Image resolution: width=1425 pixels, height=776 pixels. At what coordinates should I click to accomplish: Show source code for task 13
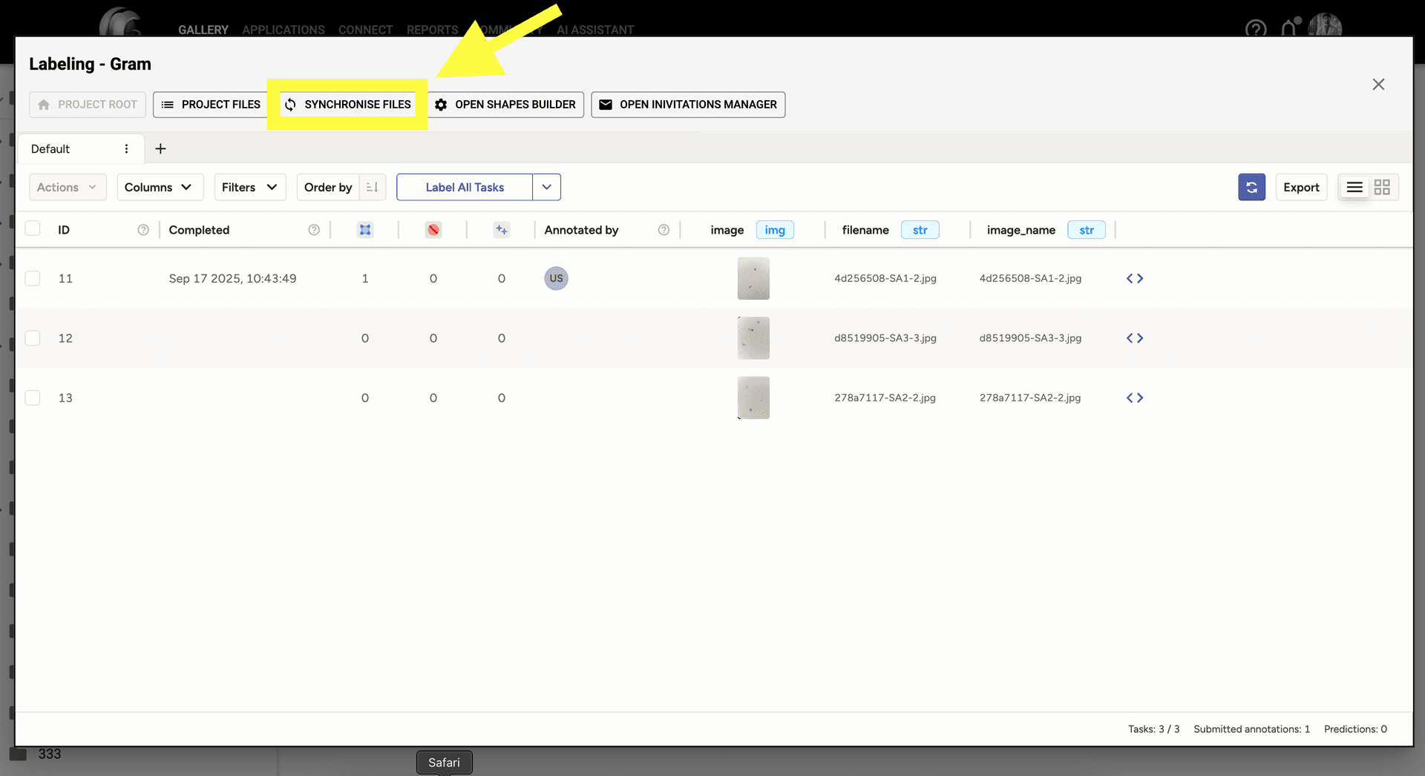tap(1134, 398)
